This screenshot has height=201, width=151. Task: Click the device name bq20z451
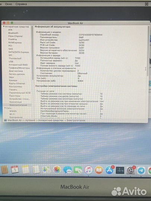pos(84,40)
